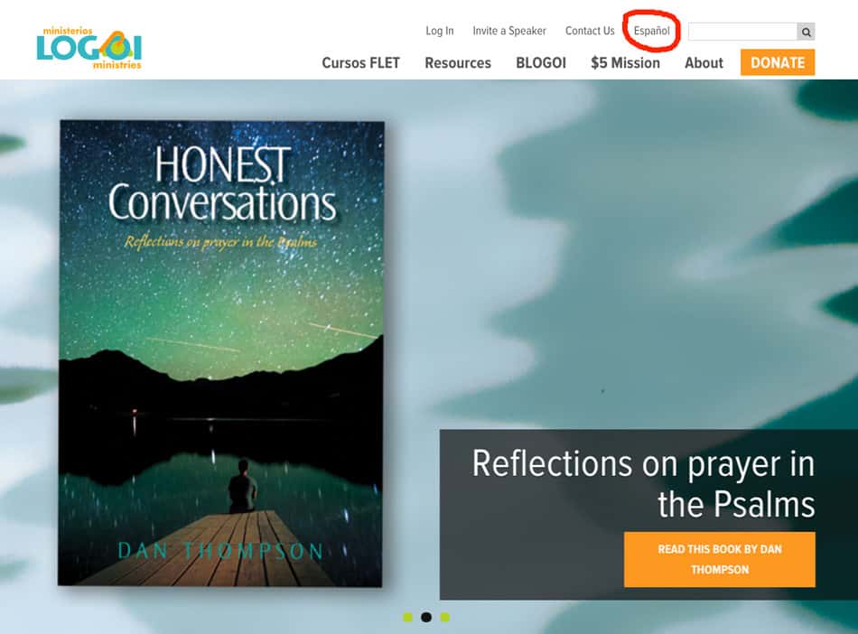Go to the BLOGOI section
Screen dimensions: 858x634
(x=541, y=63)
